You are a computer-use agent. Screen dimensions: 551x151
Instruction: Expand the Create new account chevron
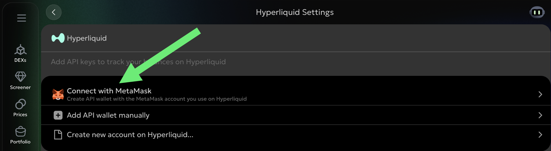(x=540, y=135)
